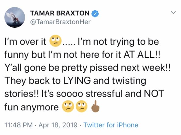181x135 pixels.
Task: Click the opening words "I'm over it"
Action: tap(25, 41)
